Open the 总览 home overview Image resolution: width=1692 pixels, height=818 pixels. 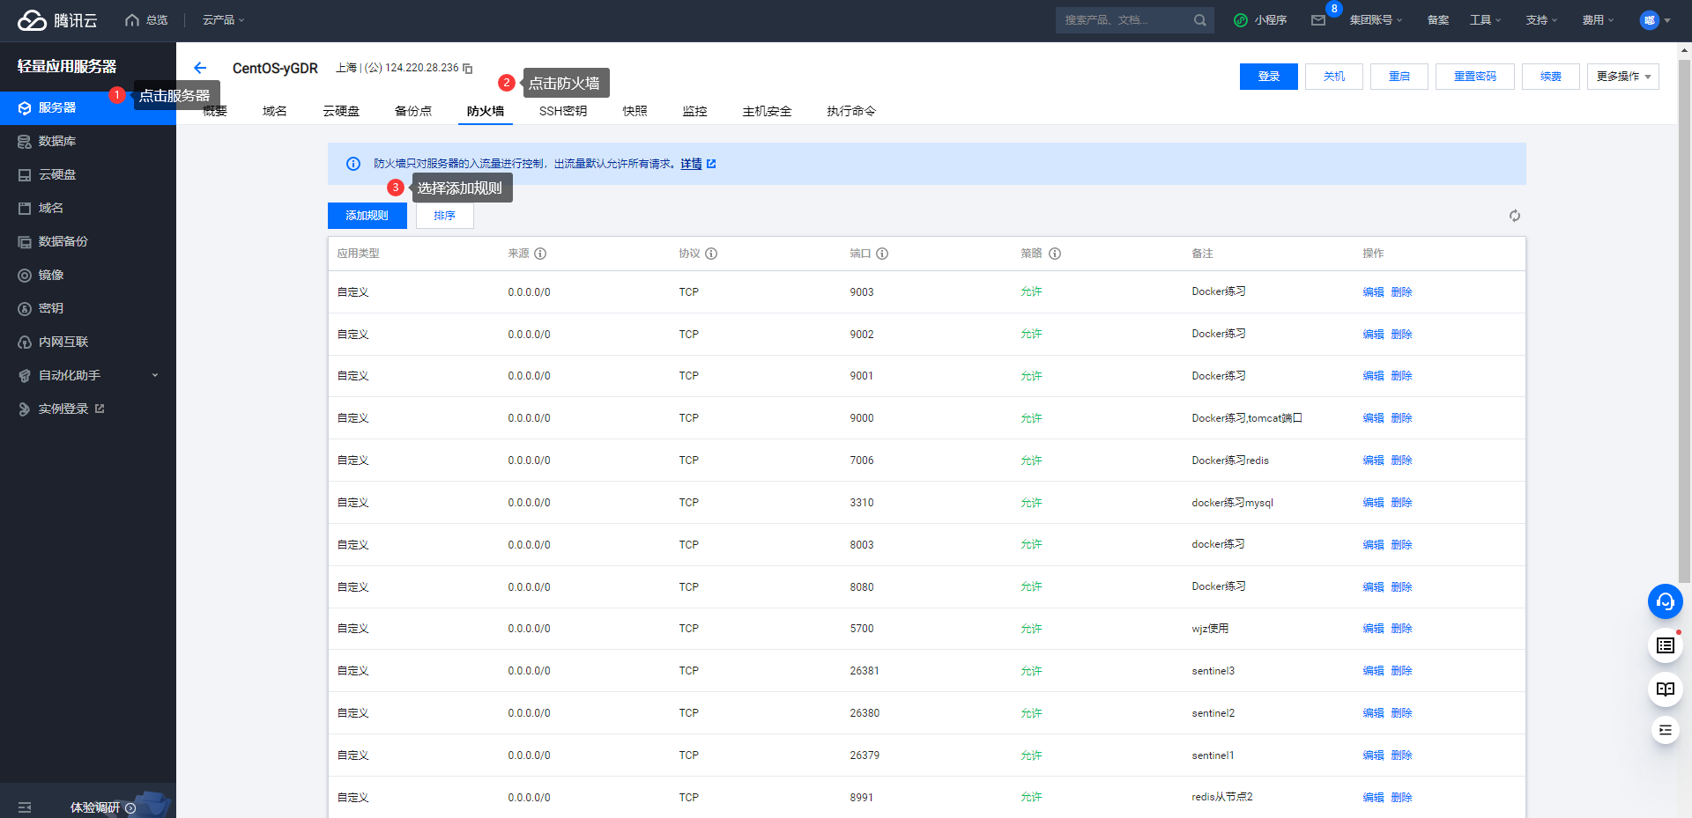[x=146, y=20]
